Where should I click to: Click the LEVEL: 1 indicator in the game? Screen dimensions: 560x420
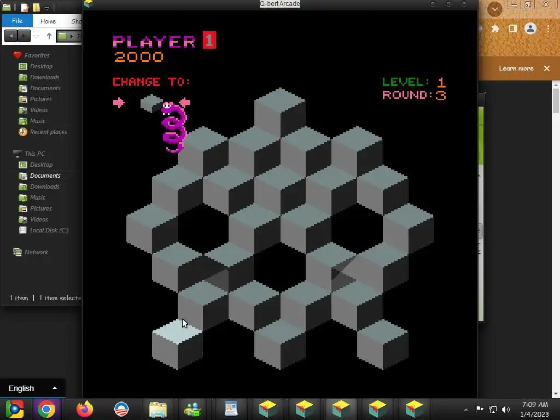pos(414,82)
